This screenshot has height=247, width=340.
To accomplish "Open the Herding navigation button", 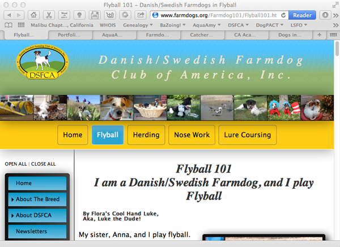I will coord(146,135).
